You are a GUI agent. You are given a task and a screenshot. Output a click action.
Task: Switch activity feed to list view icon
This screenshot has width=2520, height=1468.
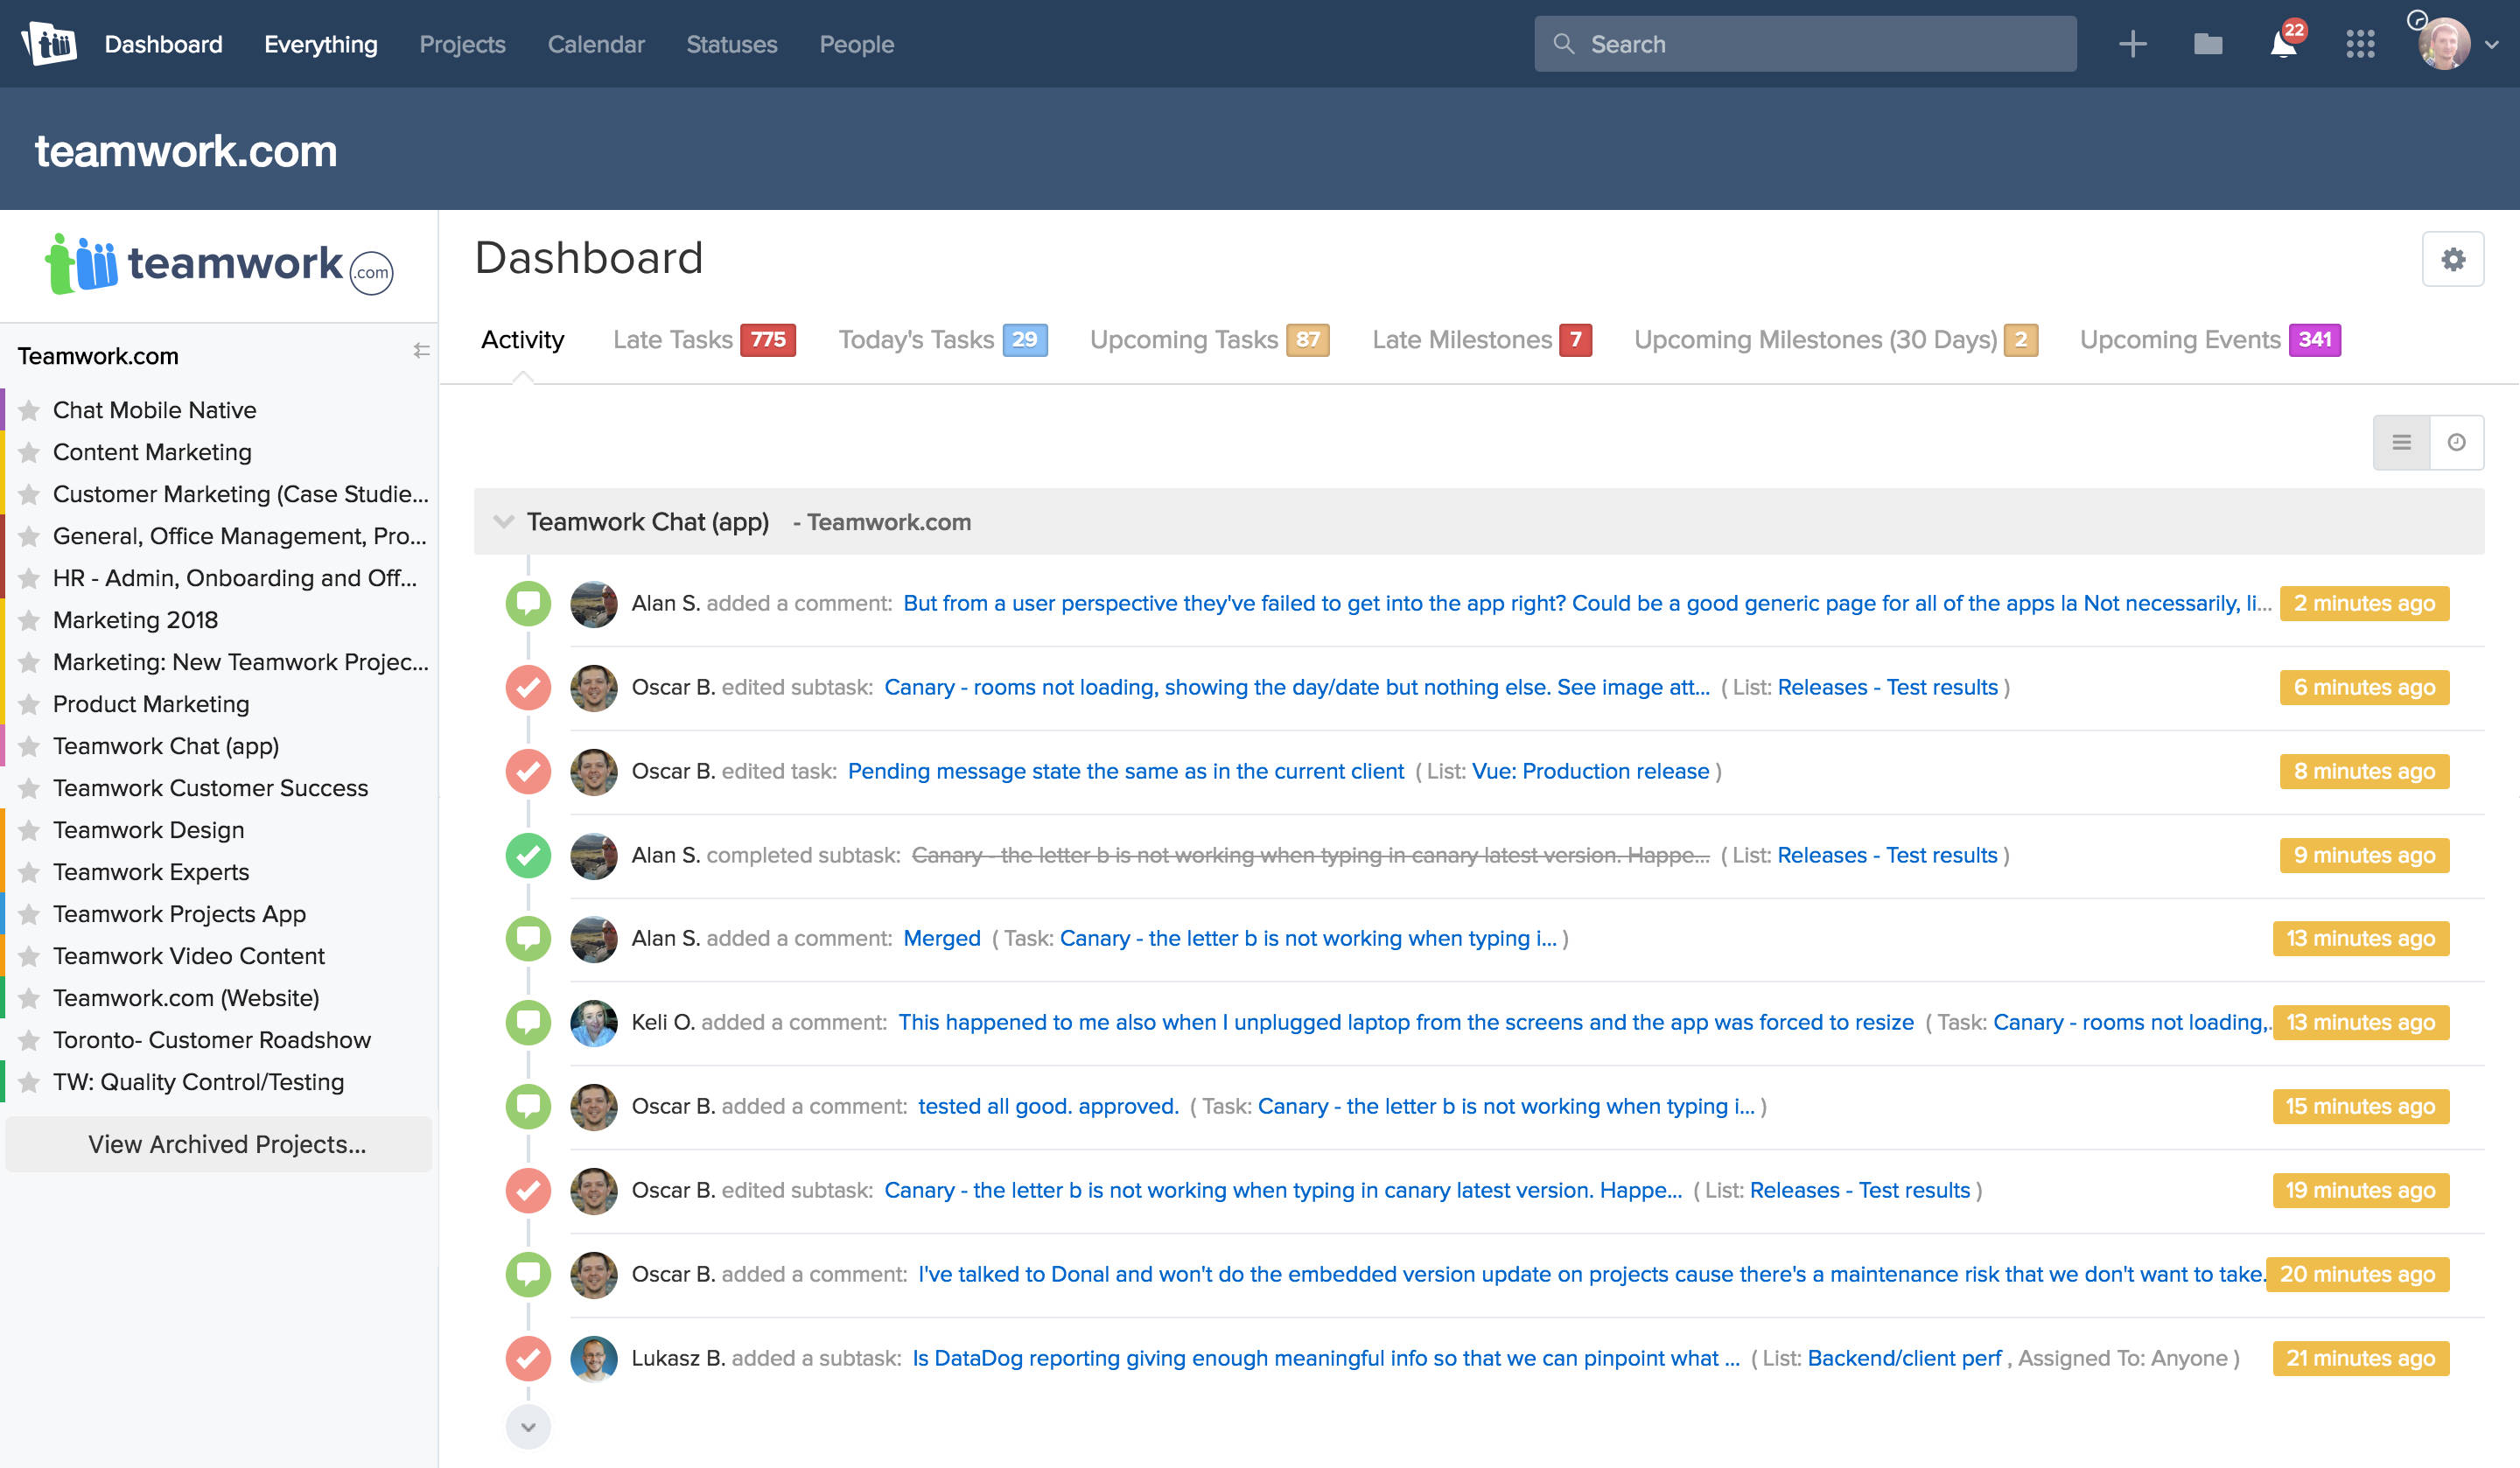2402,441
